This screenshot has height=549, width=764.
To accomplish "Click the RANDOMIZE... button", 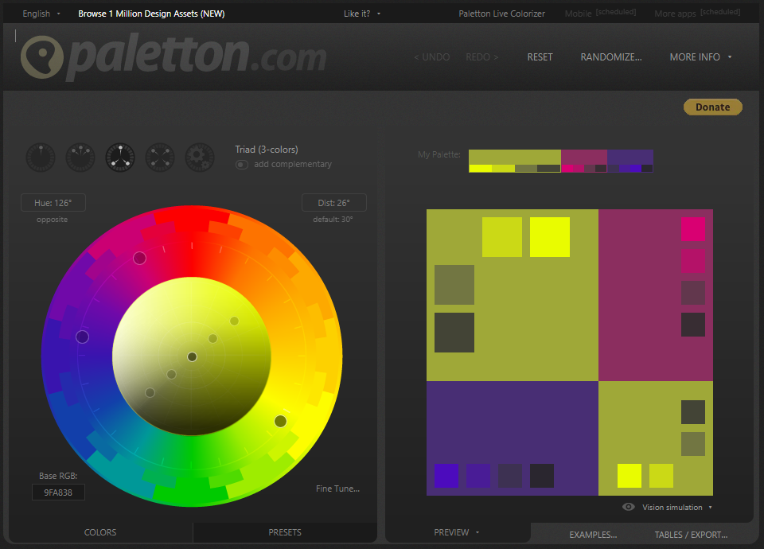I will click(611, 57).
